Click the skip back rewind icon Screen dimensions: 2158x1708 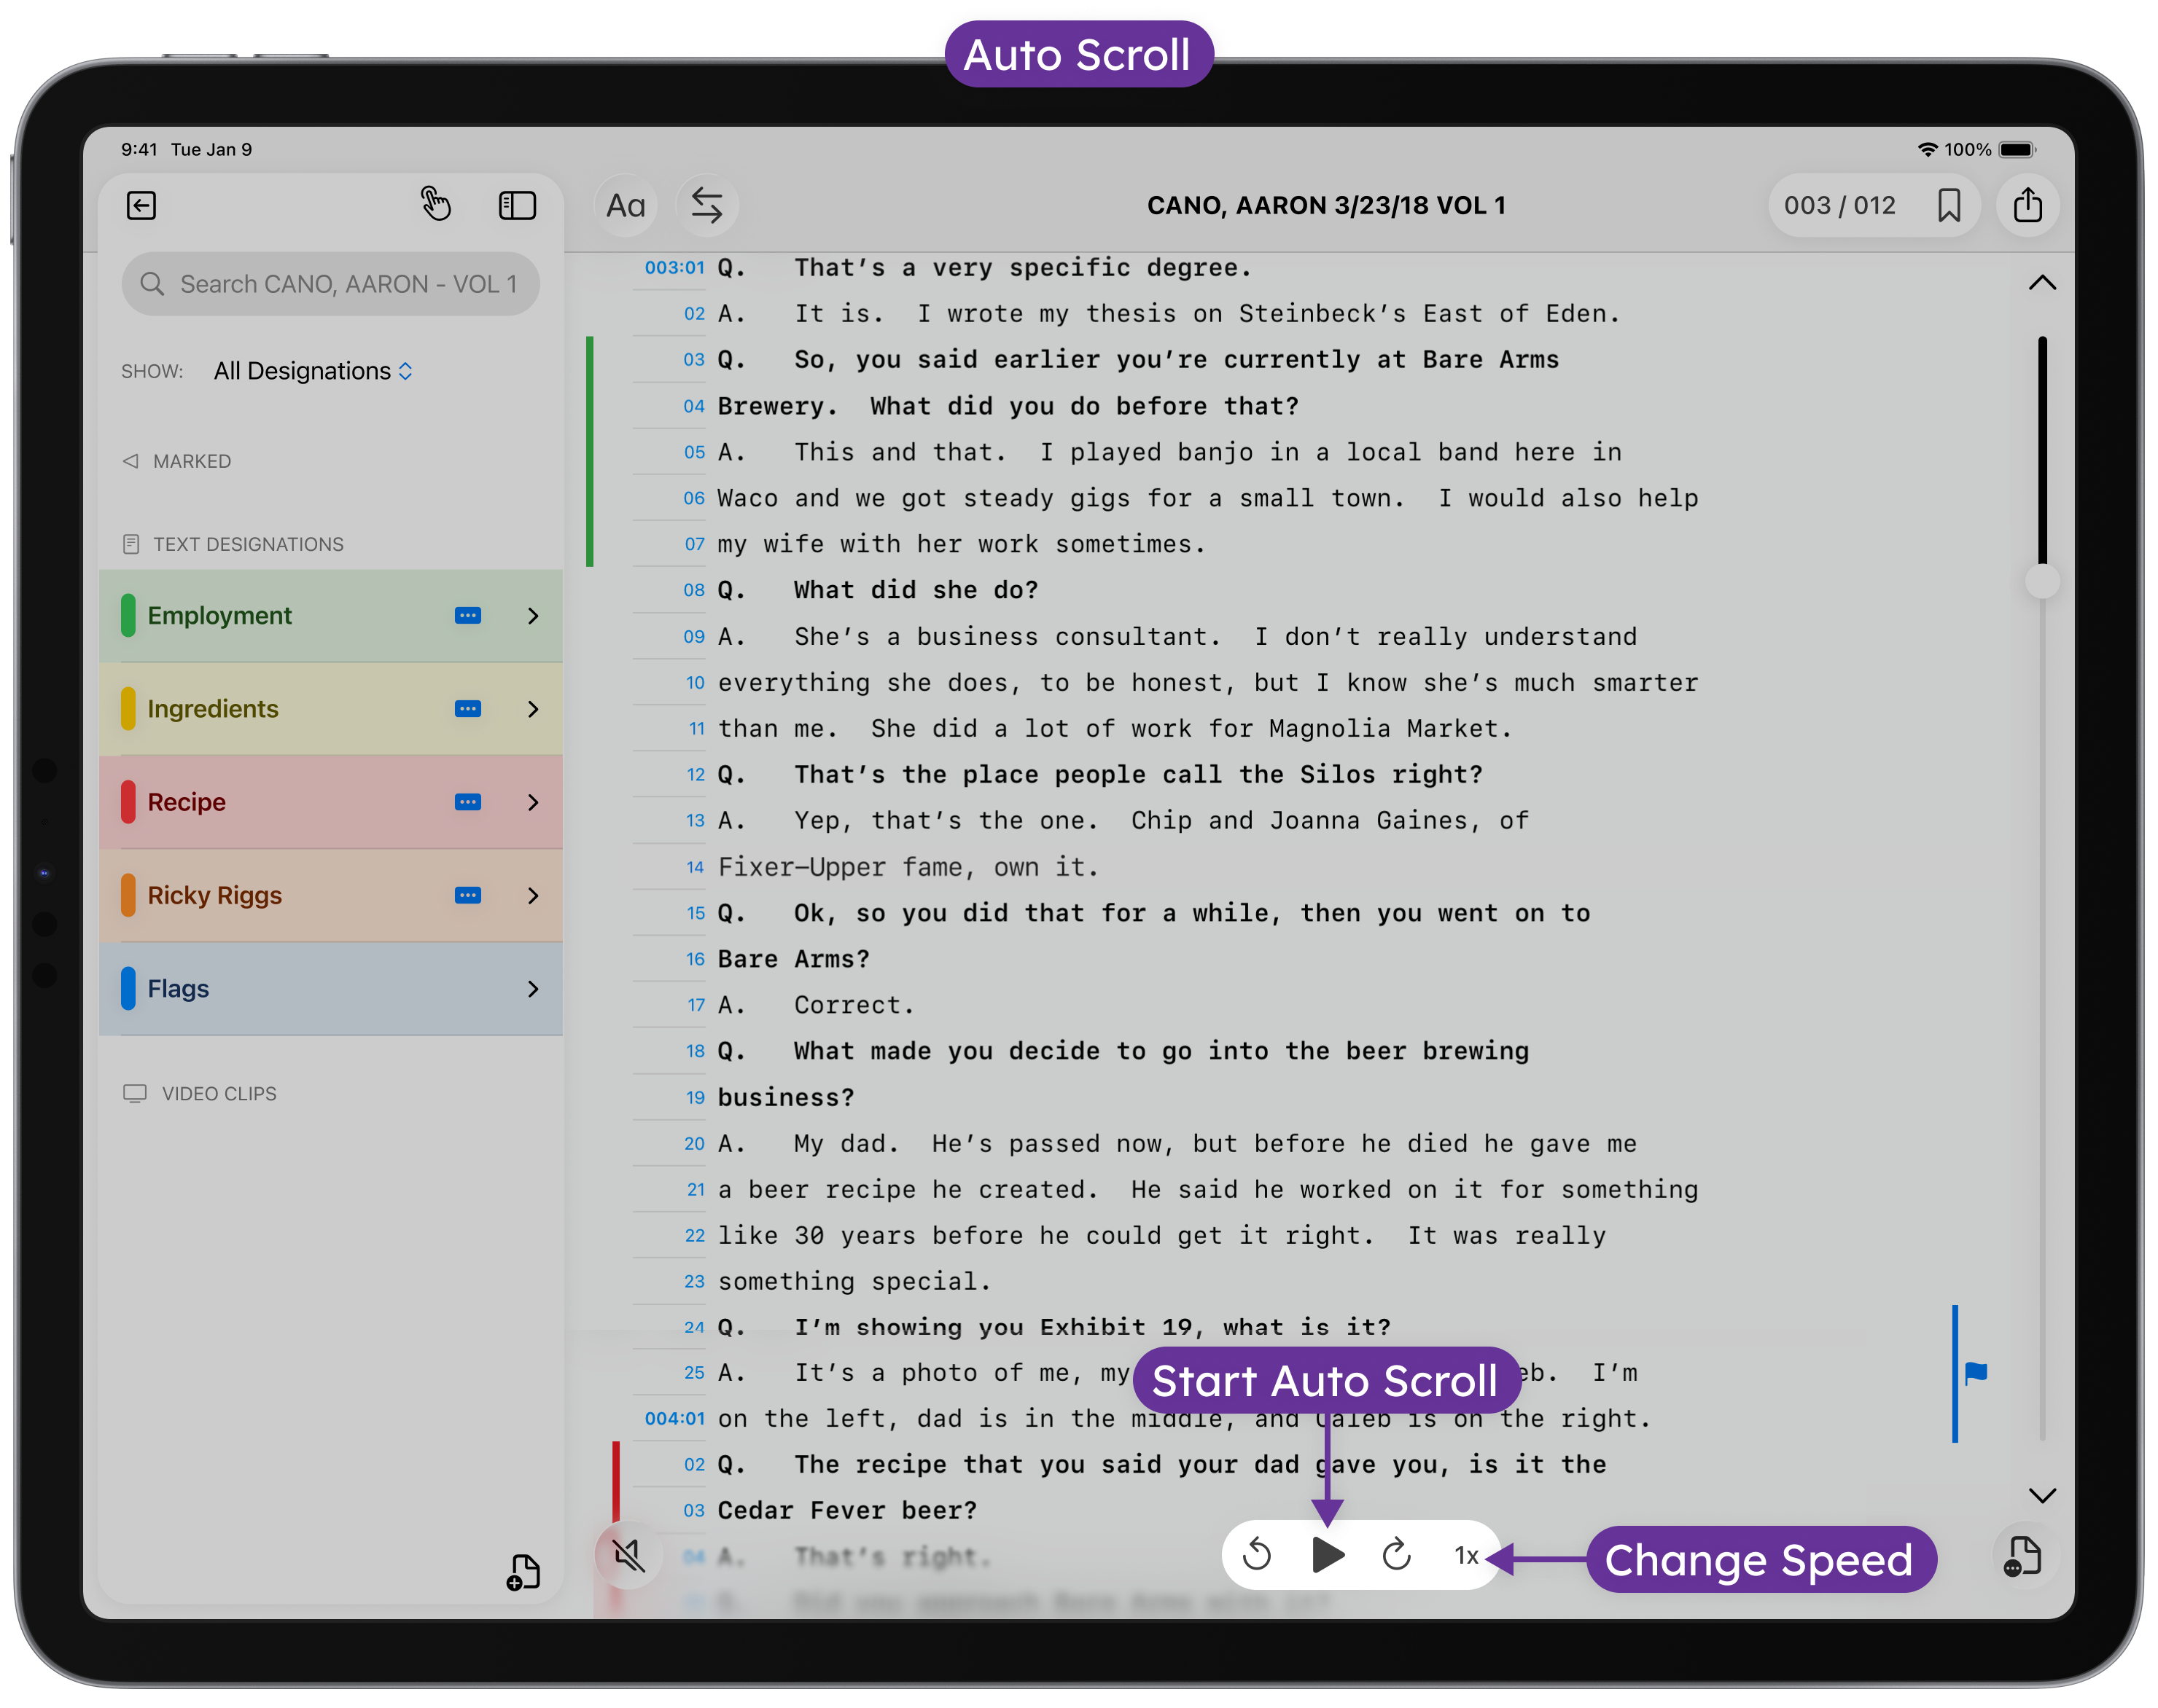click(1257, 1555)
